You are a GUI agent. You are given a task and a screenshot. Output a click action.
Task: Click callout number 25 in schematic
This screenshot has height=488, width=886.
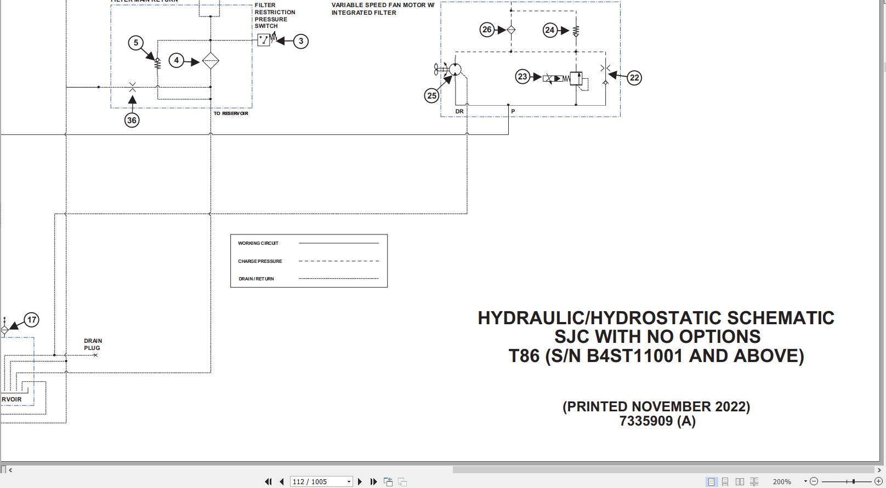431,96
